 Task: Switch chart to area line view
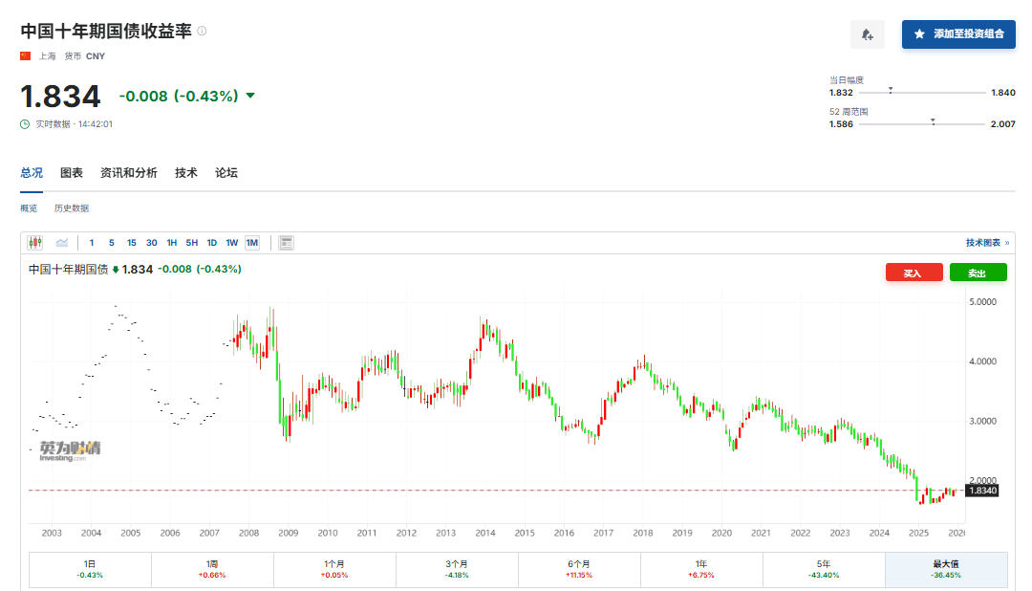(62, 243)
